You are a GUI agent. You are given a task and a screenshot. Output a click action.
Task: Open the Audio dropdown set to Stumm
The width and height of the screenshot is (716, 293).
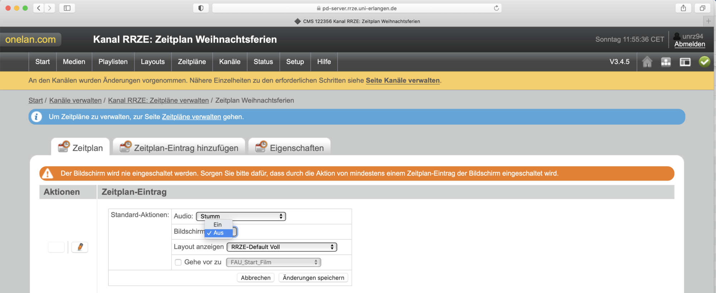[x=241, y=216]
